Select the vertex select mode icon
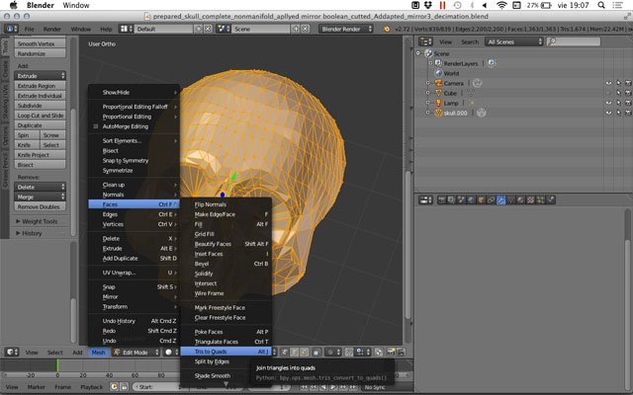This screenshot has width=633, height=395. [x=285, y=352]
